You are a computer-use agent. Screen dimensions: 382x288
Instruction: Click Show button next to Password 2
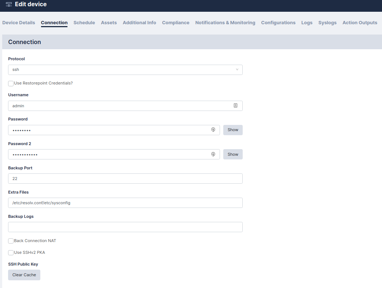pos(233,154)
